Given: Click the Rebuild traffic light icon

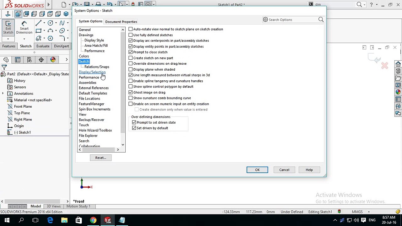Looking at the screenshot, I should pyautogui.click(x=133, y=4).
